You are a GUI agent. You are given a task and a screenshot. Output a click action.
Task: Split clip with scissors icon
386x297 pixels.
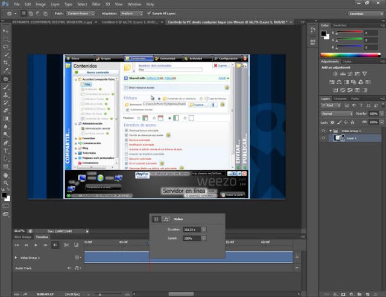pyautogui.click(x=66, y=245)
